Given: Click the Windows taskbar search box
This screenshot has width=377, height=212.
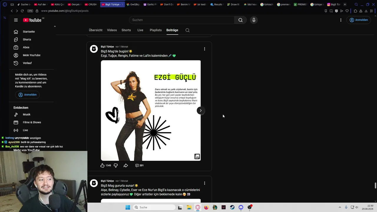Looking at the screenshot, I should 153,207.
